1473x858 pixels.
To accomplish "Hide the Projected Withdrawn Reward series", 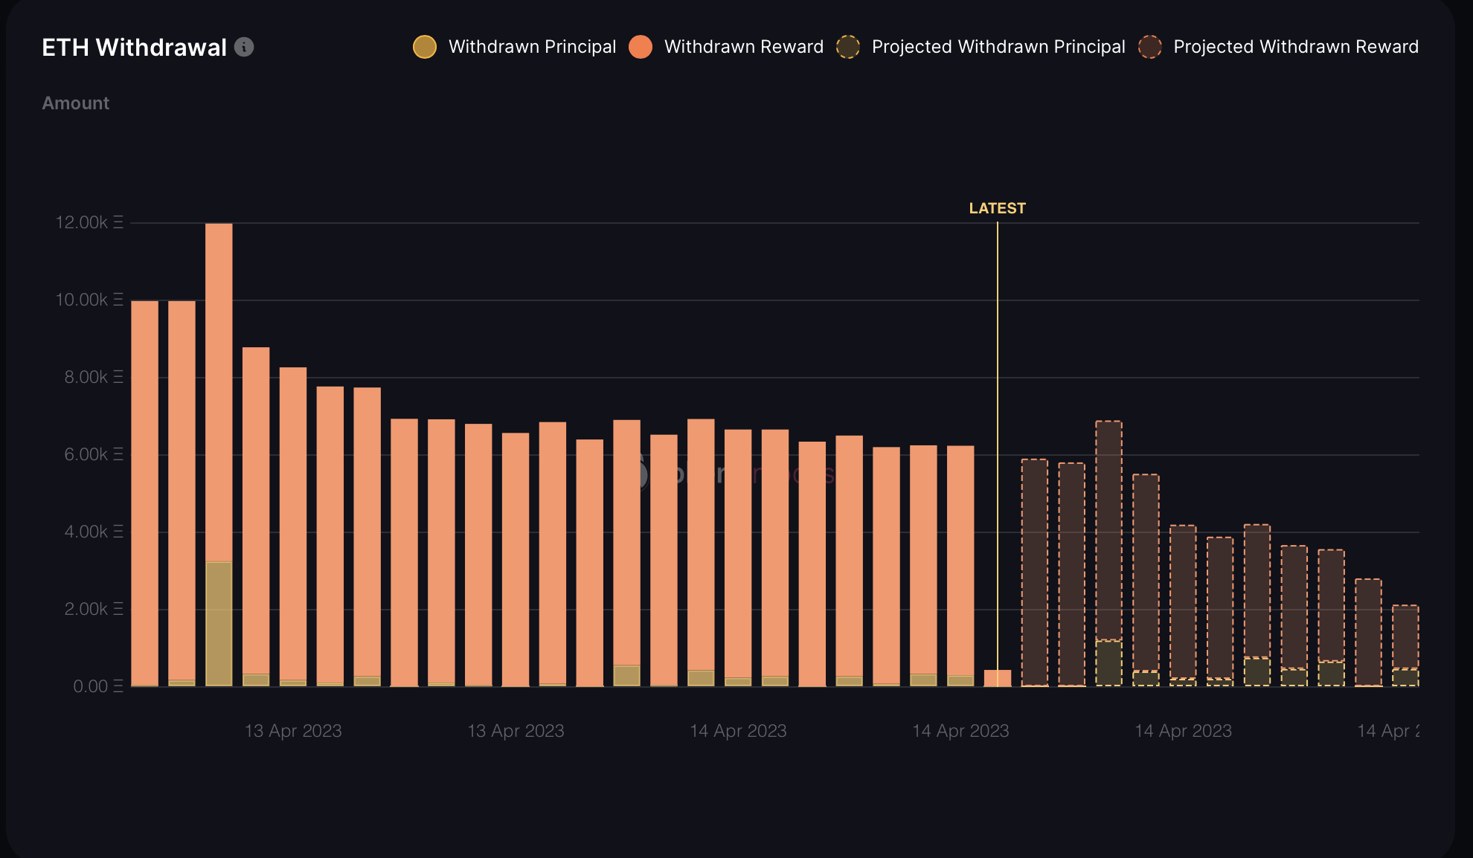I will (x=1297, y=46).
